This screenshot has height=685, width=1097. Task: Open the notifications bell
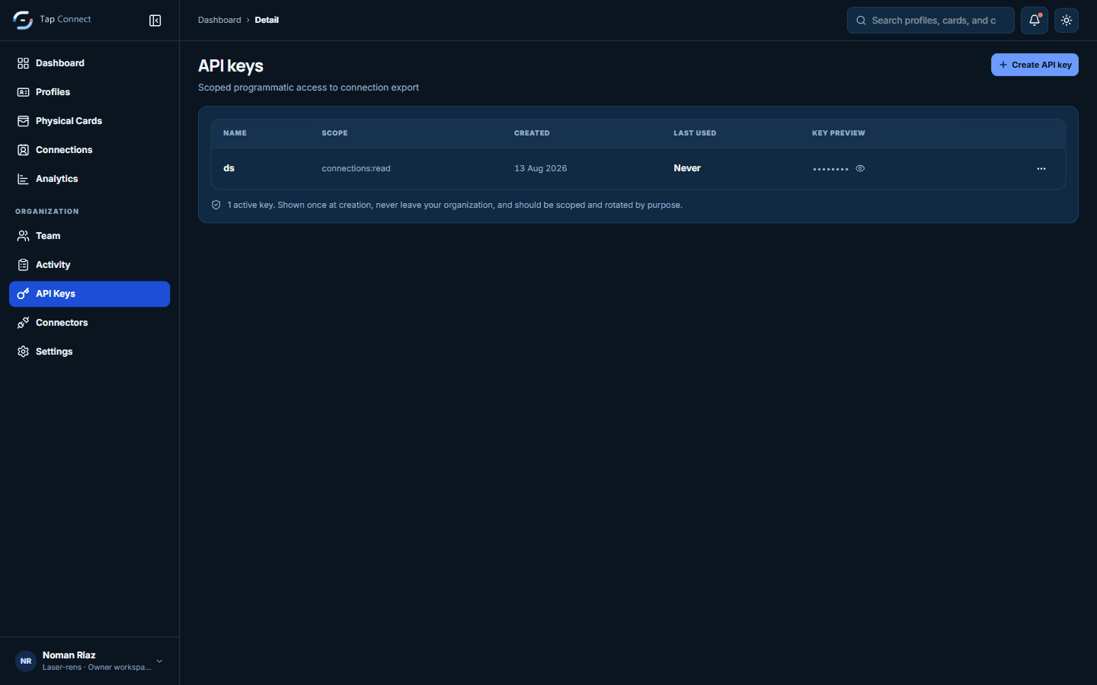click(x=1035, y=21)
